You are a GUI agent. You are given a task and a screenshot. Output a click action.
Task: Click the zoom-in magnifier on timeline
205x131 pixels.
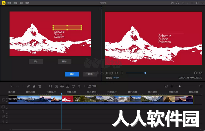pos(201,86)
